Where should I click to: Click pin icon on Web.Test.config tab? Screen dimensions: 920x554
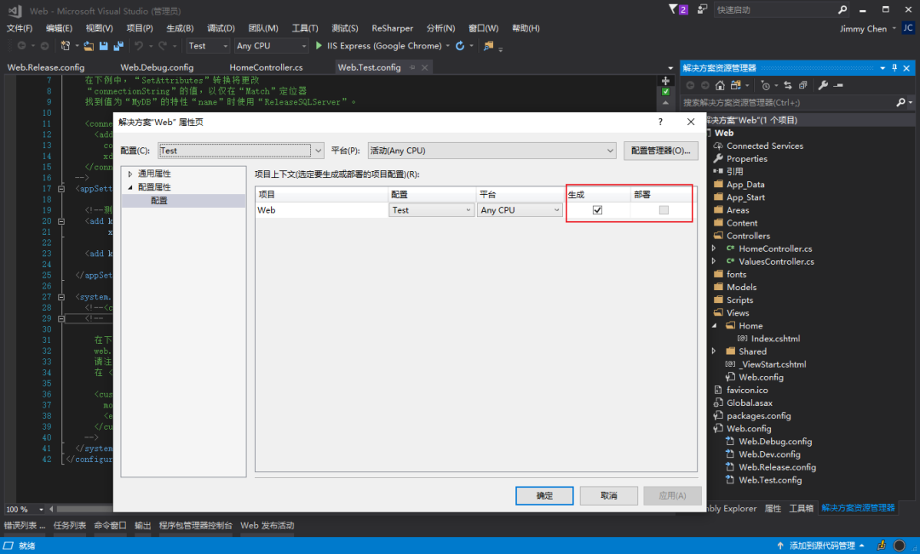(x=412, y=67)
